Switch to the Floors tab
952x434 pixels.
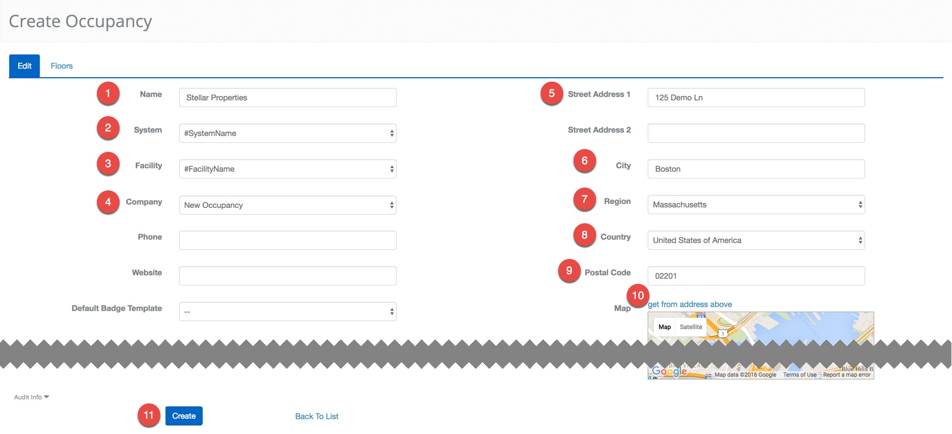(x=61, y=66)
